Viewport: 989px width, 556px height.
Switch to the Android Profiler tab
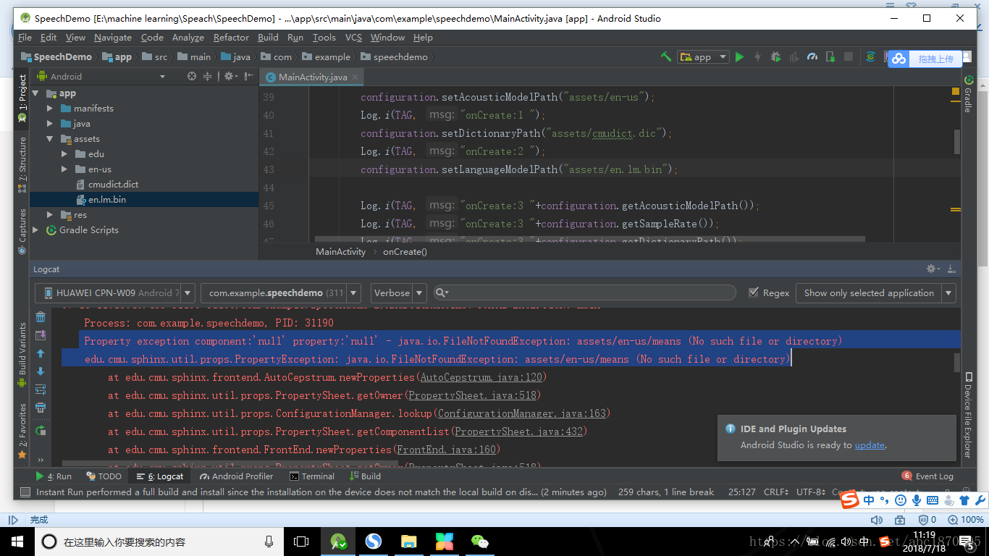pyautogui.click(x=237, y=476)
